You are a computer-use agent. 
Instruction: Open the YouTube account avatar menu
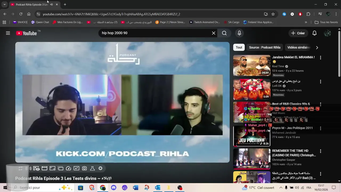pyautogui.click(x=327, y=33)
